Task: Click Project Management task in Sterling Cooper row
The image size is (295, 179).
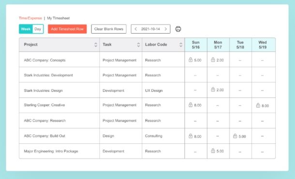Action: pos(119,105)
